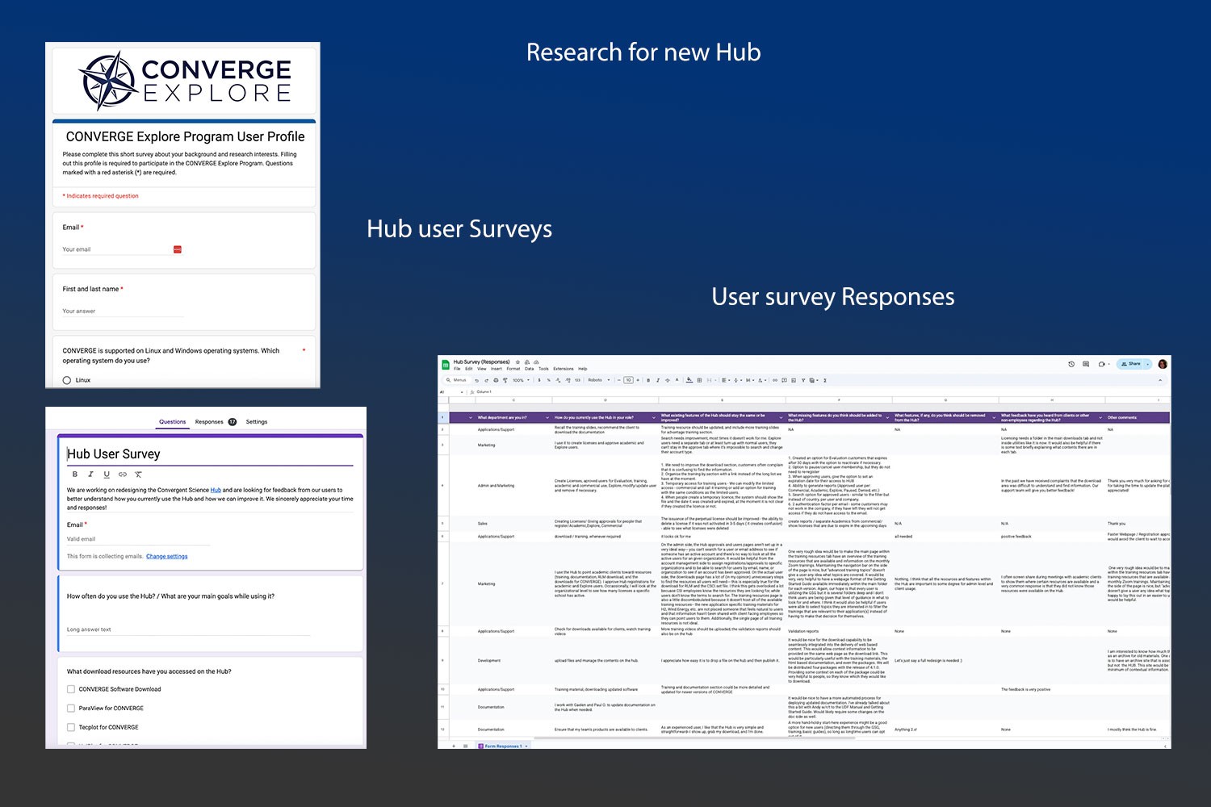1211x807 pixels.
Task: Open Form Responses 1 sheet tab menu
Action: (x=526, y=746)
